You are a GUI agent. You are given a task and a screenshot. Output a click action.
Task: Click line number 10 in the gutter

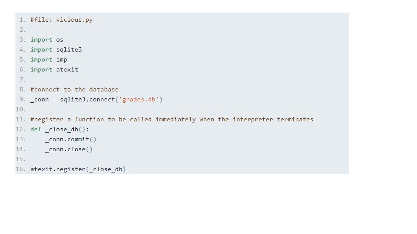(x=20, y=109)
